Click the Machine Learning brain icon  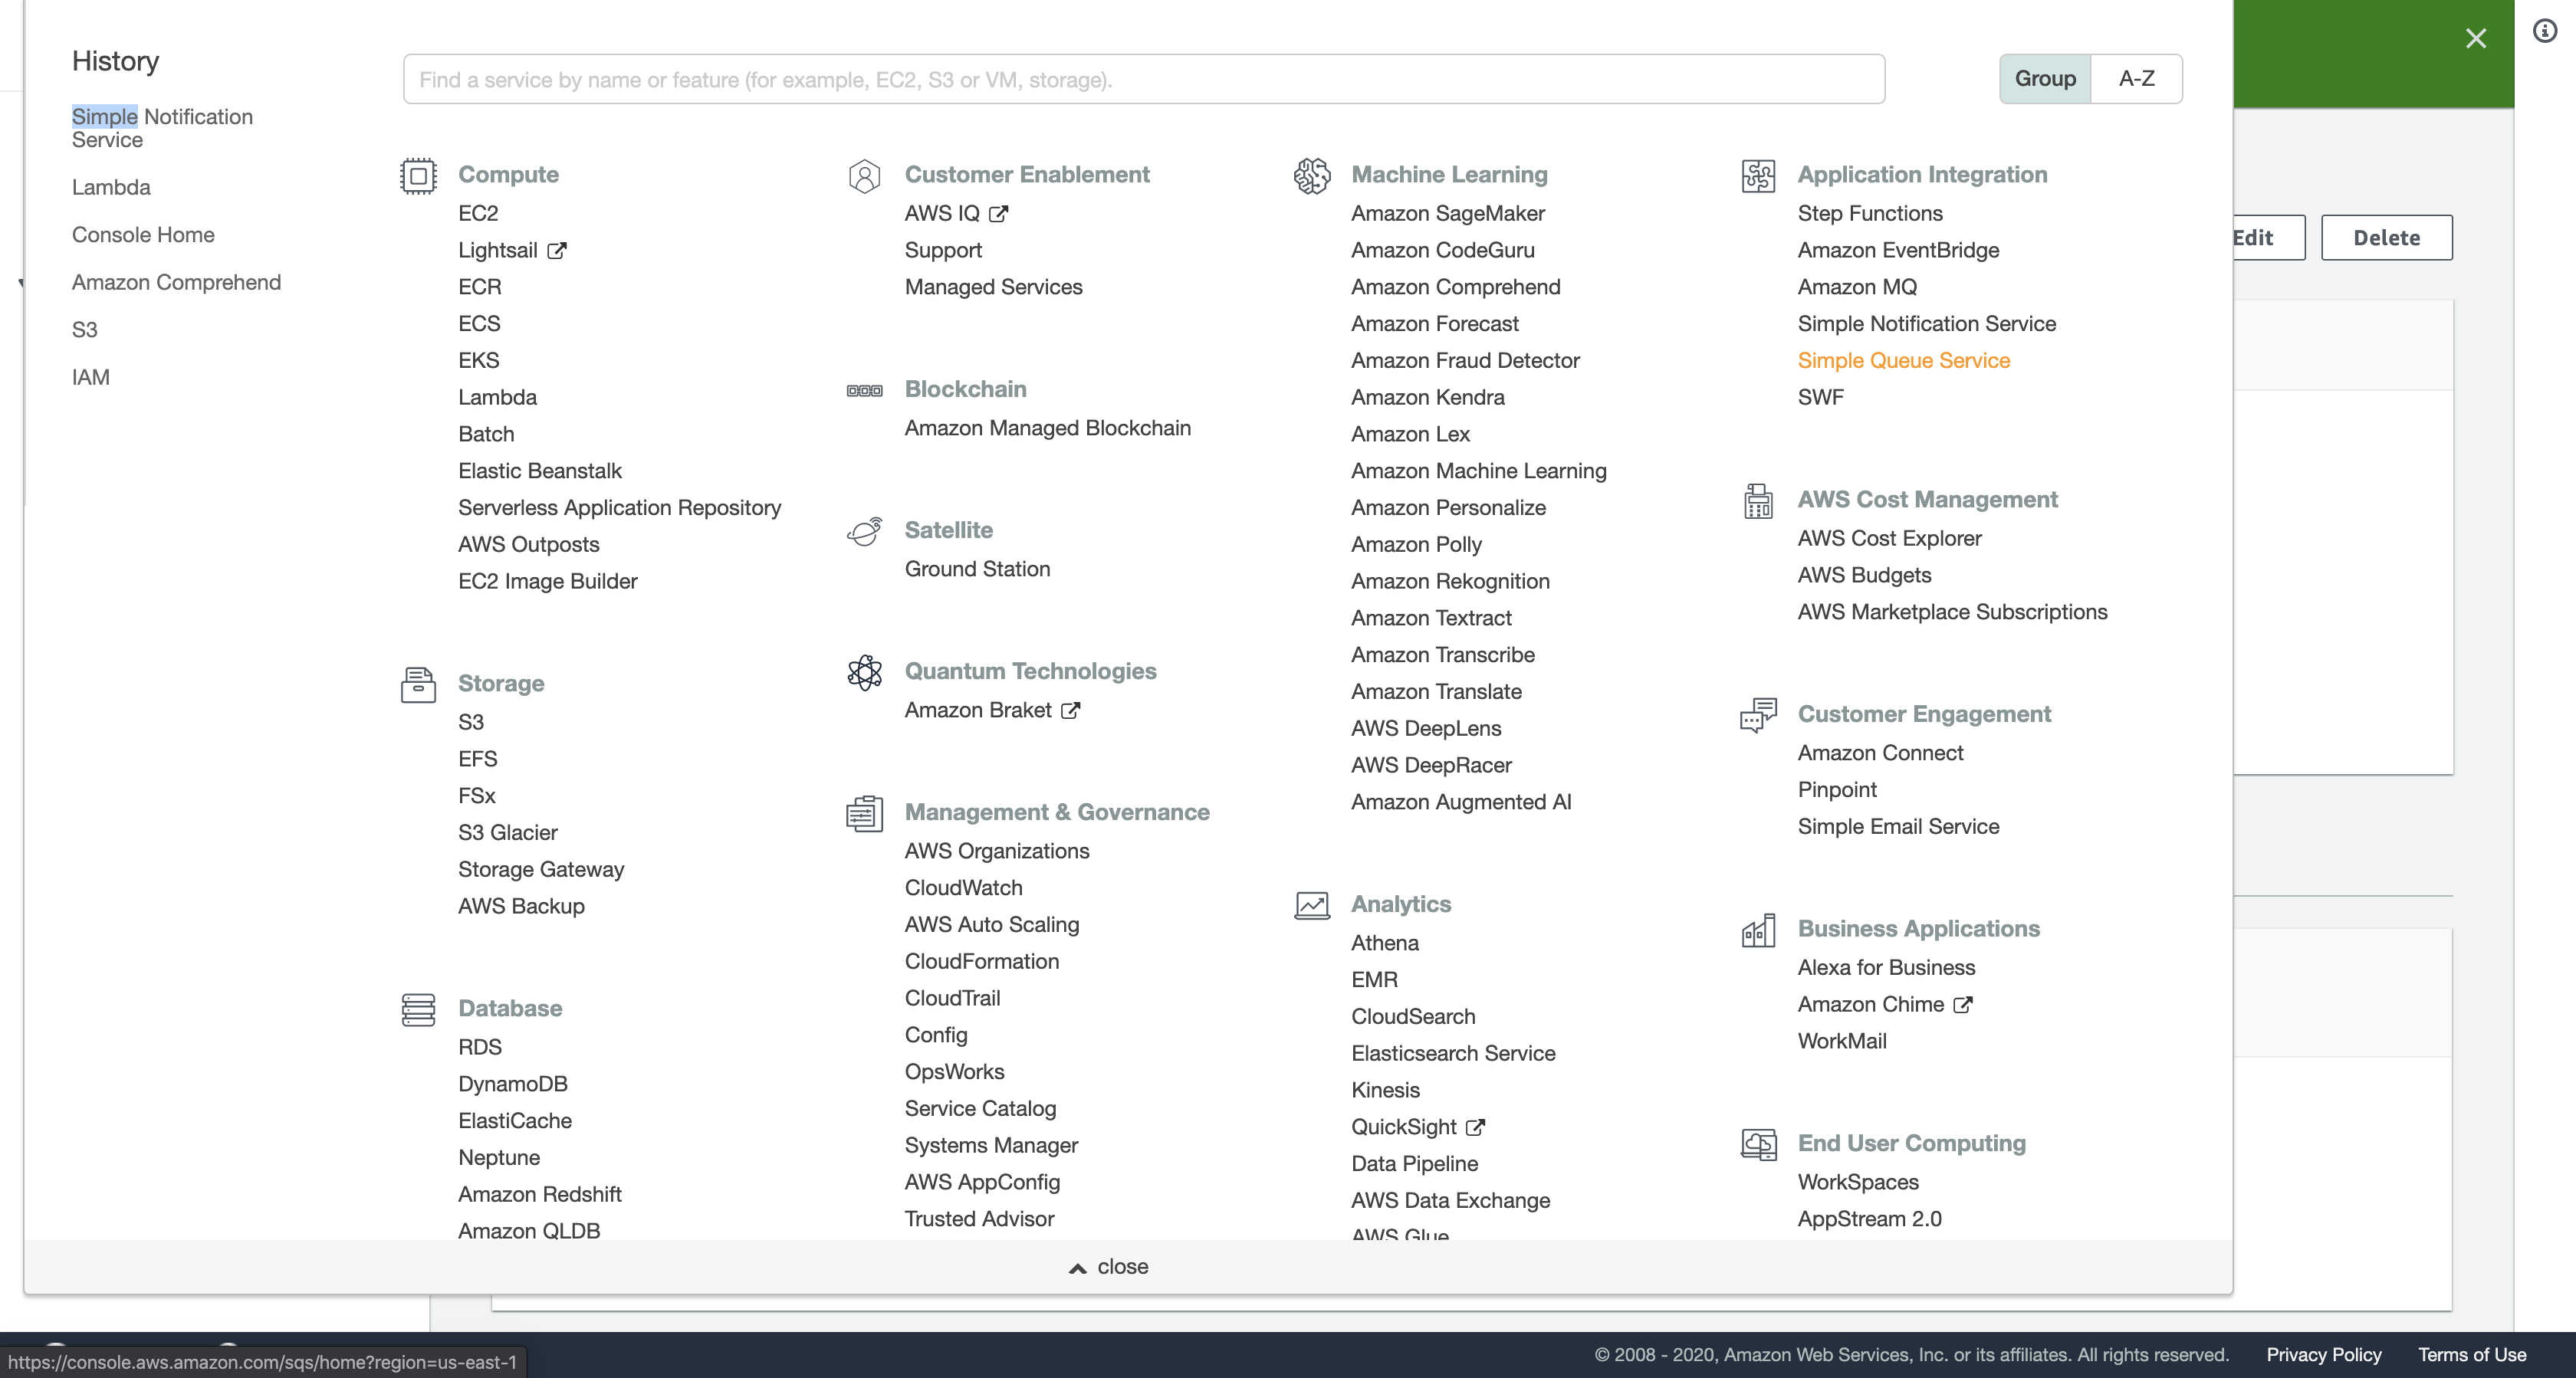[x=1312, y=176]
